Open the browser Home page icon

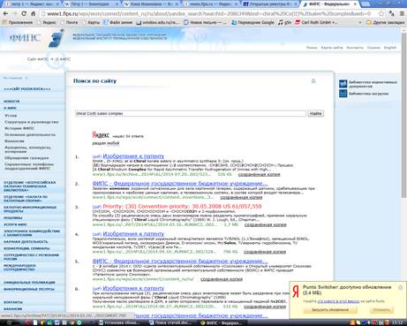[x=33, y=13]
